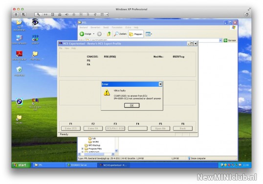Select the WORK folder in tree
Image resolution: width=263 pixels, height=184 pixels.
(x=94, y=142)
